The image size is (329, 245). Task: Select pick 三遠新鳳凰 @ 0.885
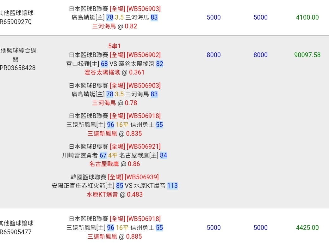[x=115, y=236]
